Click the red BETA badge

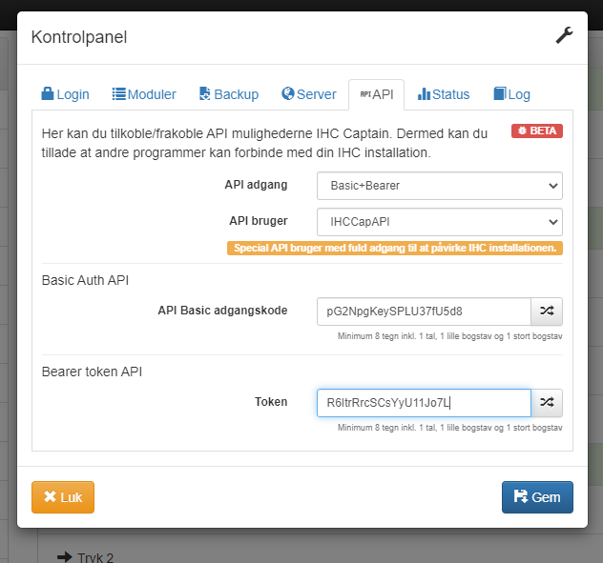(x=537, y=131)
